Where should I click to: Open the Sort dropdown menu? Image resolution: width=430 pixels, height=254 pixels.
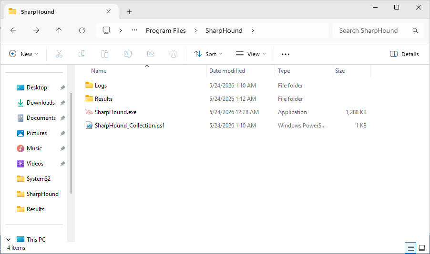(208, 54)
